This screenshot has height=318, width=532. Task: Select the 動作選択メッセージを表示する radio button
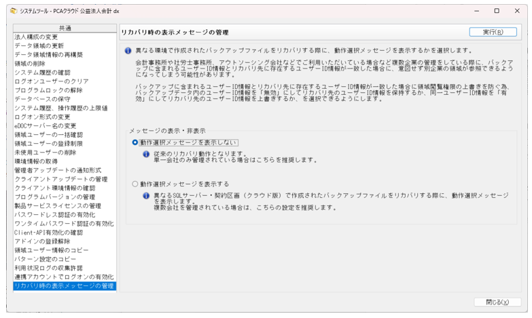135,184
